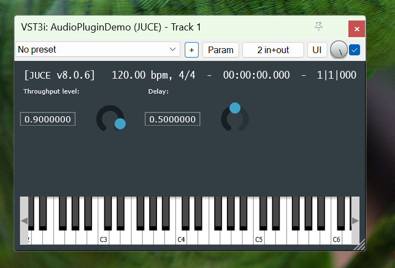
Task: Click the window resize corner grip
Action: coord(359,245)
